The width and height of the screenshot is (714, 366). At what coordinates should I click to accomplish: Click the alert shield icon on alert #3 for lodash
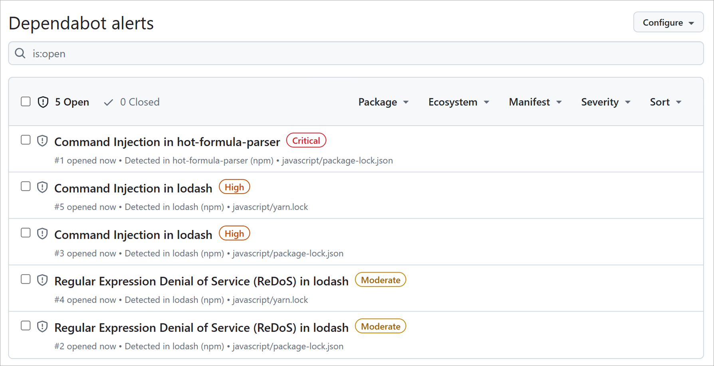[42, 233]
